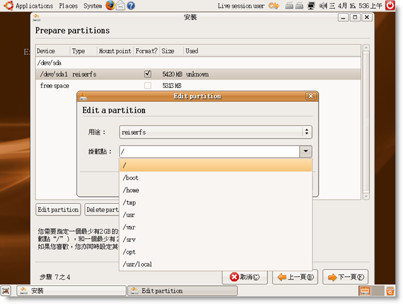Click the partition list scrollbar down arrow
403x304 pixels.
pos(366,196)
